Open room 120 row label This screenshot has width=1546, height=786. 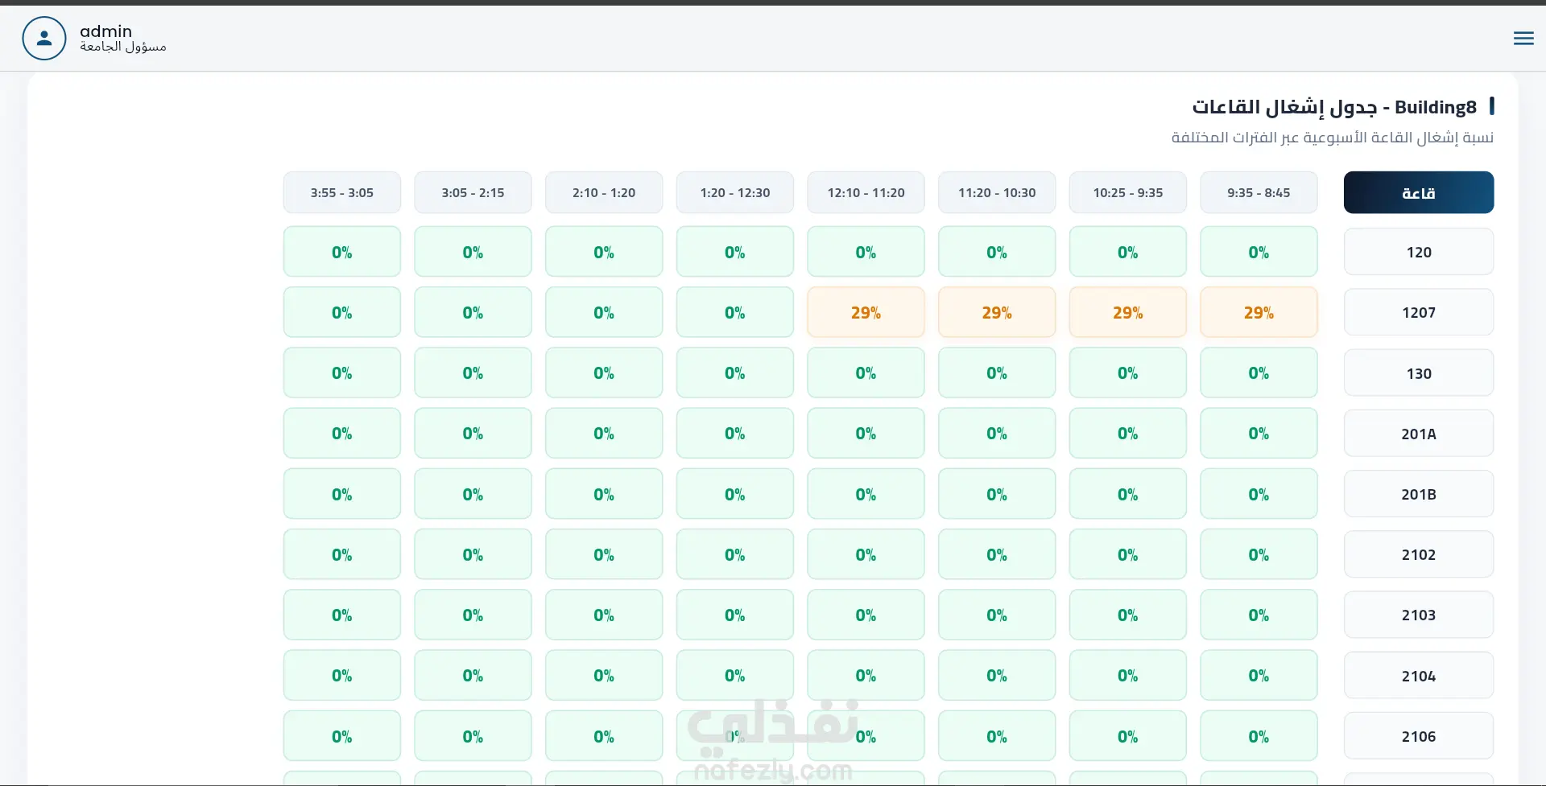1419,252
